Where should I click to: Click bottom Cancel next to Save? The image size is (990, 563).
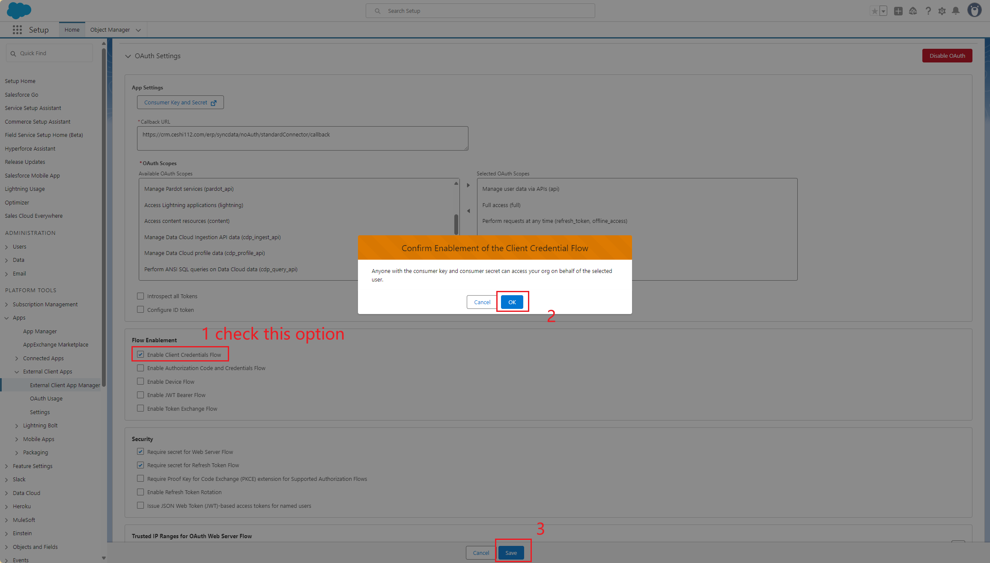coord(481,553)
